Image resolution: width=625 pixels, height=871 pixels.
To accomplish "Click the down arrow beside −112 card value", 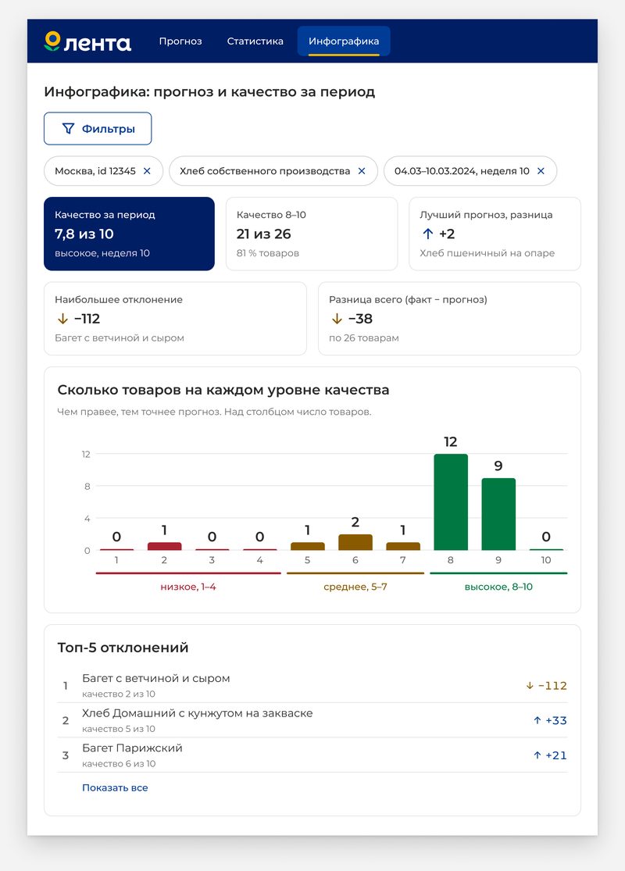I will 62,319.
